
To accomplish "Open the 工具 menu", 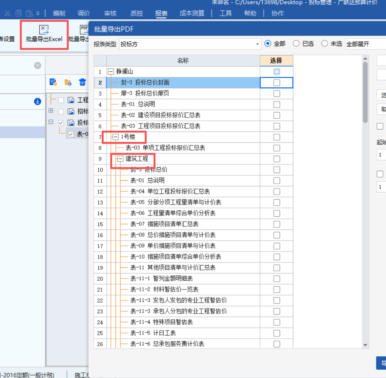I will pos(226,13).
